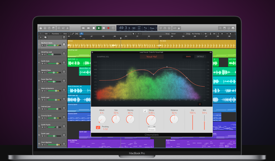
Task: Open the pointer tool dropdown
Action: click(x=134, y=34)
